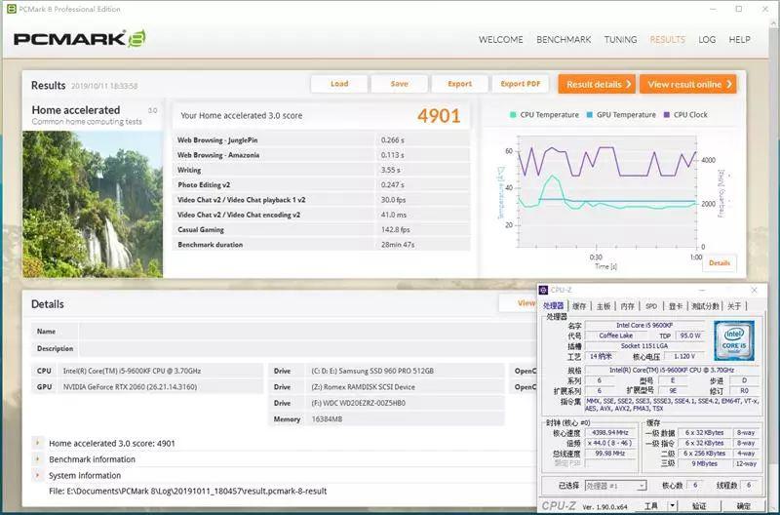Viewport: 780px width, 515px height.
Task: Switch to the 内存 tab in CPU-Z
Action: [627, 306]
